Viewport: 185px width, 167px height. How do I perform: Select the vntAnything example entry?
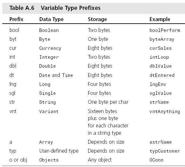(165, 111)
